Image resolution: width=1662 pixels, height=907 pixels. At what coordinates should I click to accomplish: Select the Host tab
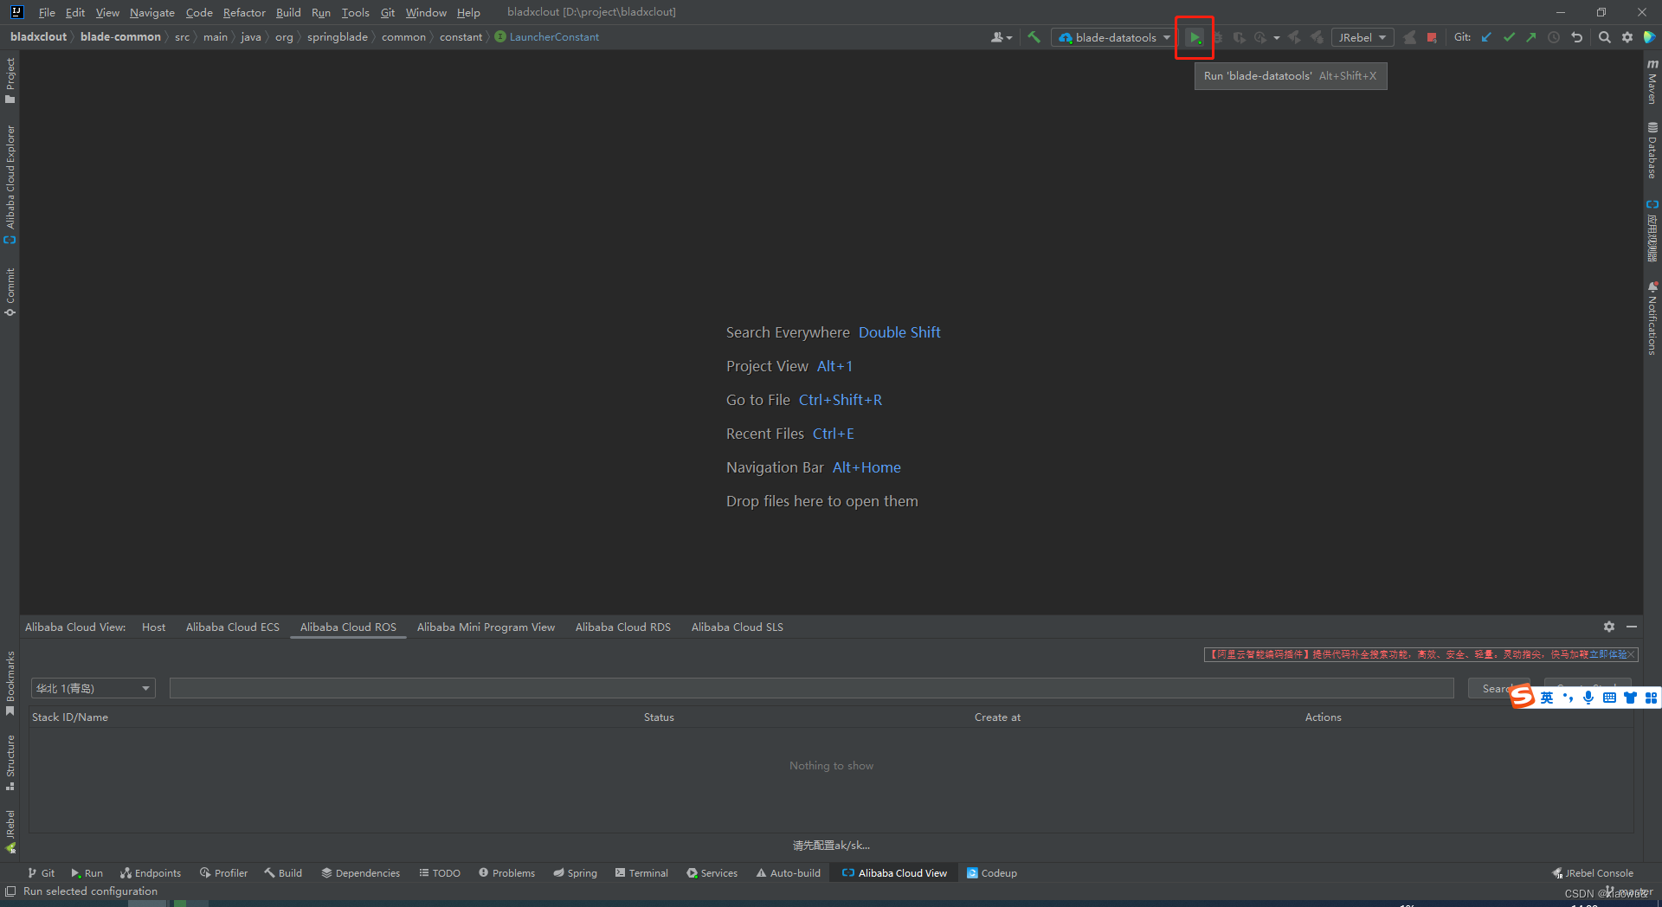[153, 627]
